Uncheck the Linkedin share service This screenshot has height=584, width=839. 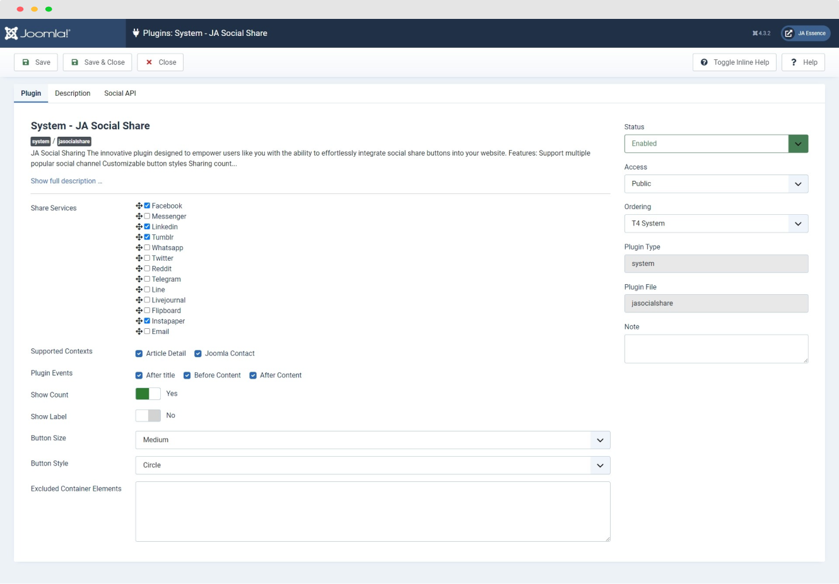147,226
